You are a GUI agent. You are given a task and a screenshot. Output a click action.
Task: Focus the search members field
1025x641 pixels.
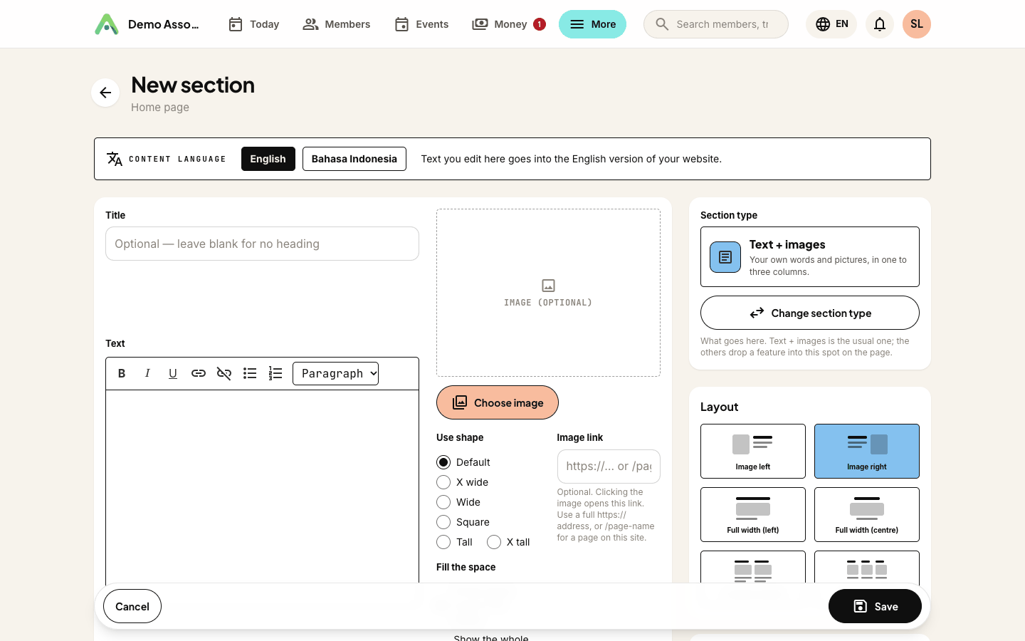[716, 24]
